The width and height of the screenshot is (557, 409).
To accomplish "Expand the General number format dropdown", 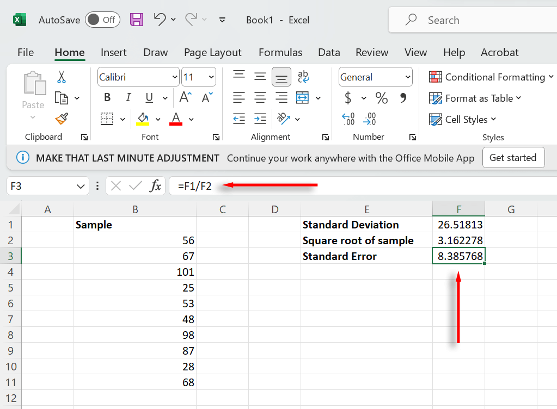I will (408, 77).
